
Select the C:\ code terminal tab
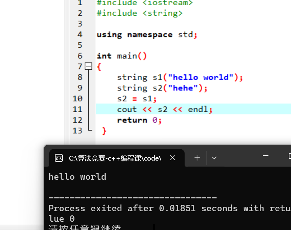(x=117, y=158)
